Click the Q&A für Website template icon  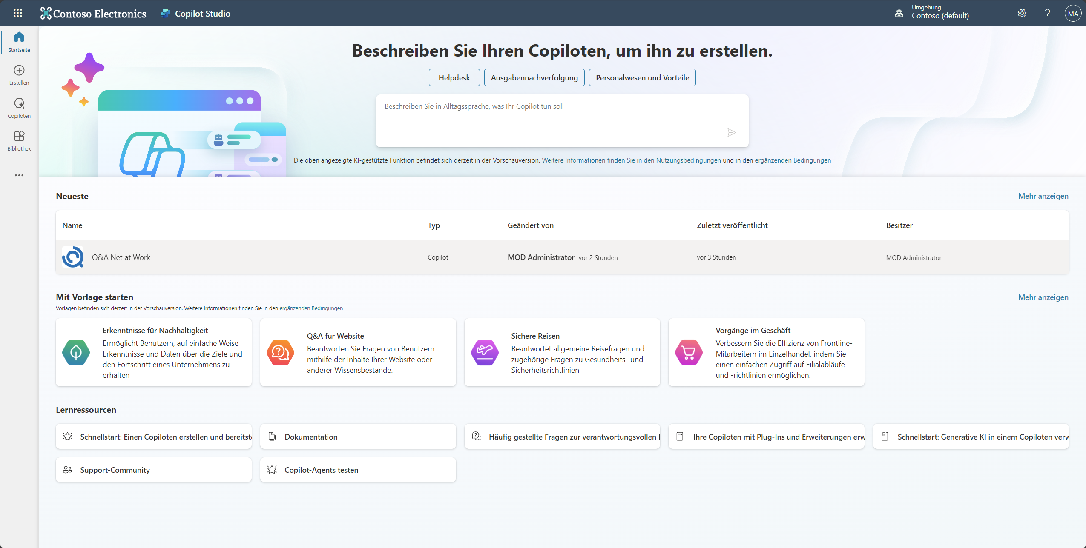point(281,352)
